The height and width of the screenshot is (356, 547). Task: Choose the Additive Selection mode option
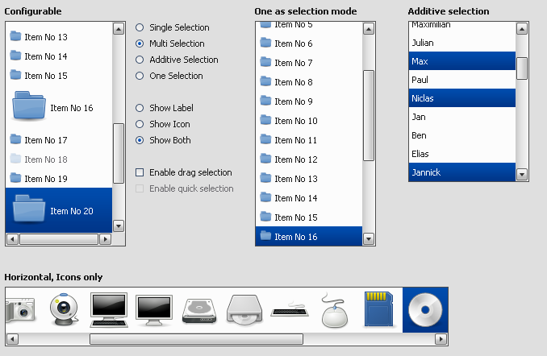[140, 60]
